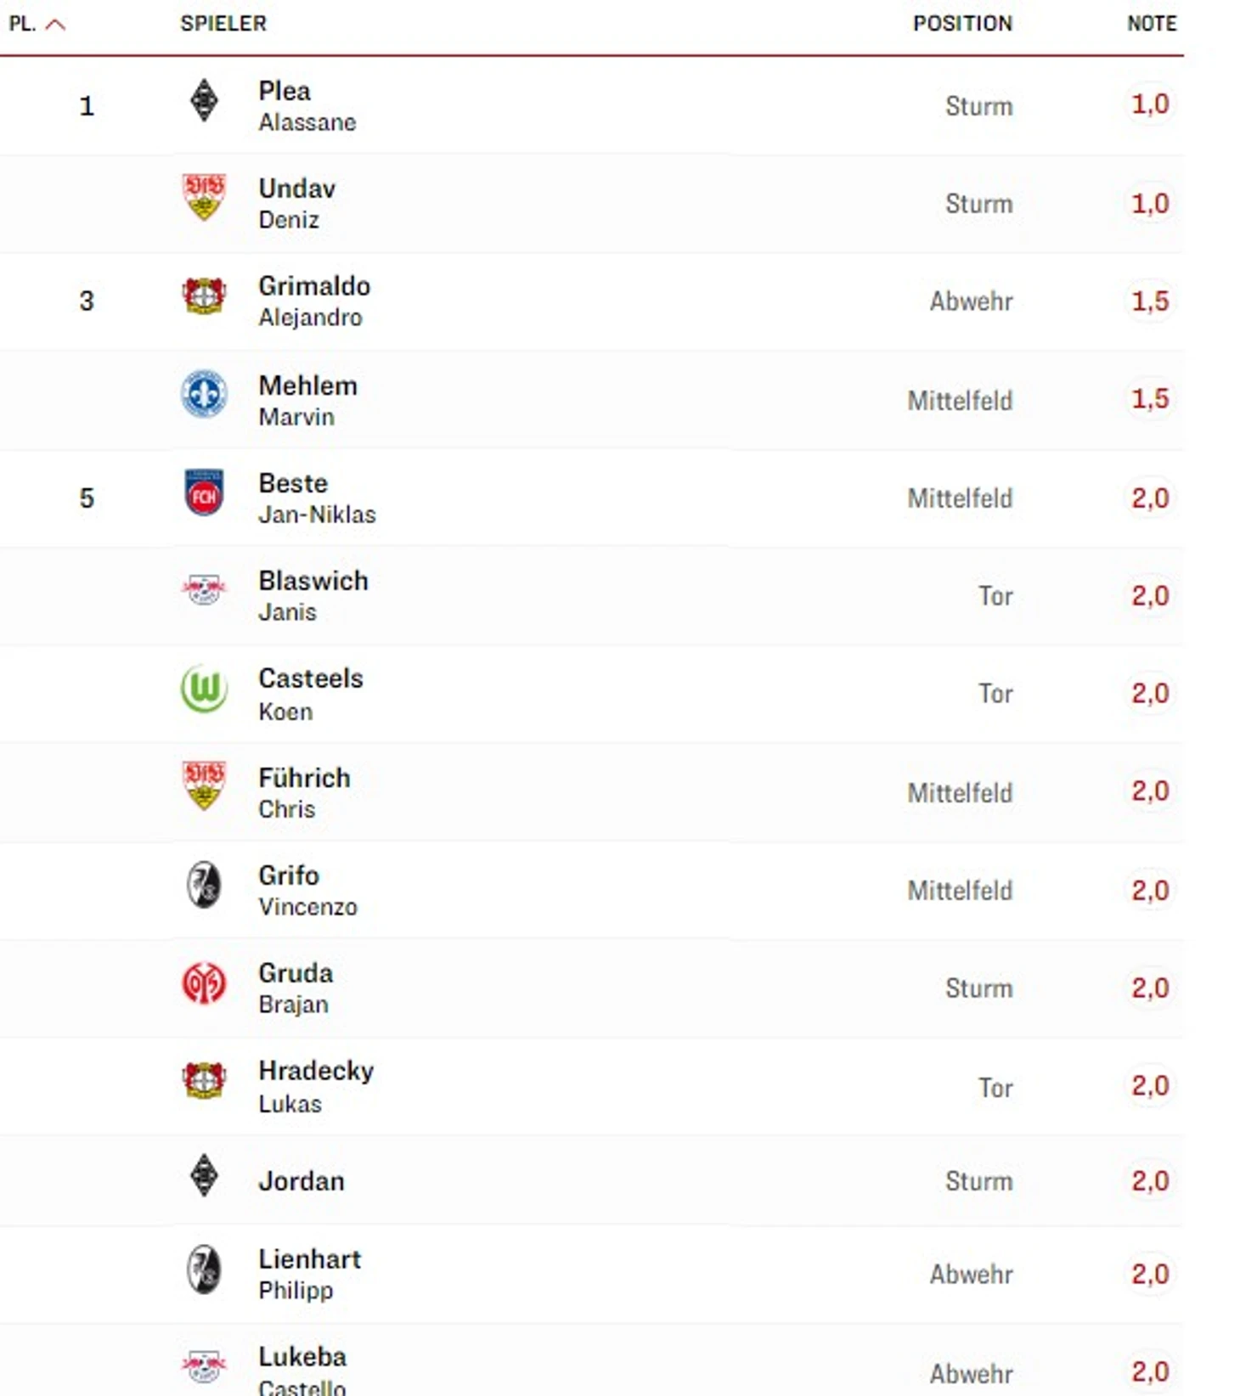1240x1396 pixels.
Task: Sort table by the NOTE column header
Action: point(1152,24)
